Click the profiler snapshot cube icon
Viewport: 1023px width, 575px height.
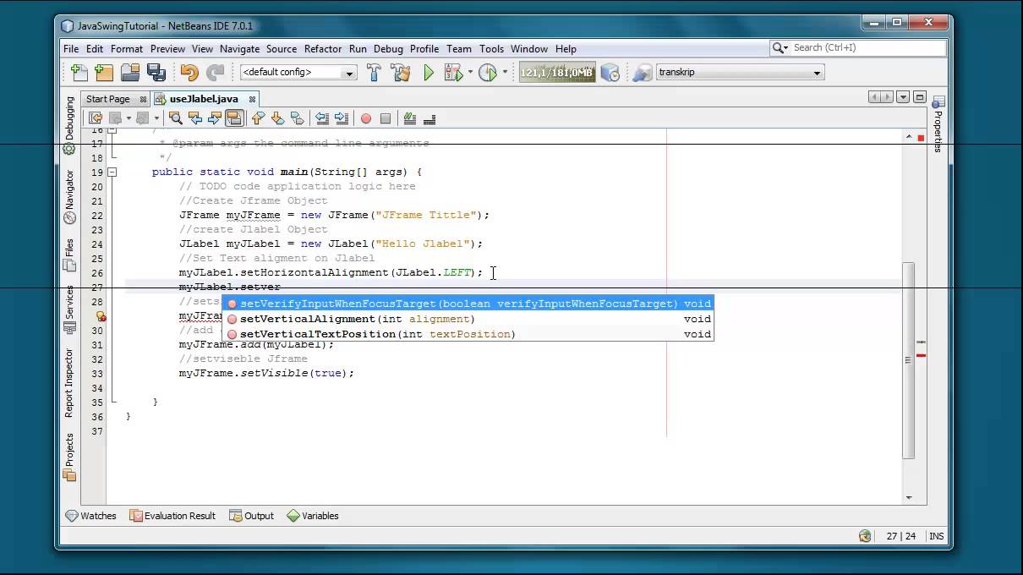(610, 73)
